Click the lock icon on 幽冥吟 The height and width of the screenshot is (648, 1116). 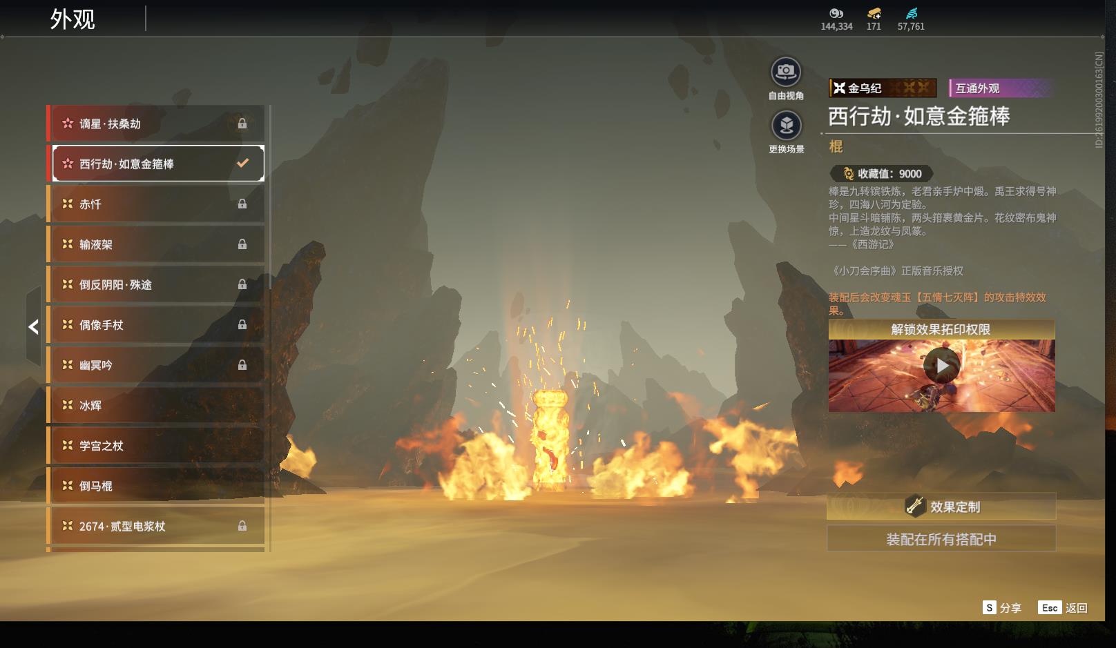pyautogui.click(x=242, y=365)
